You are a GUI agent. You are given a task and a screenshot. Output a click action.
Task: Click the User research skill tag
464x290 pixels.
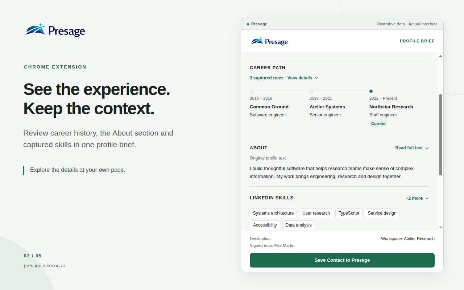316,213
